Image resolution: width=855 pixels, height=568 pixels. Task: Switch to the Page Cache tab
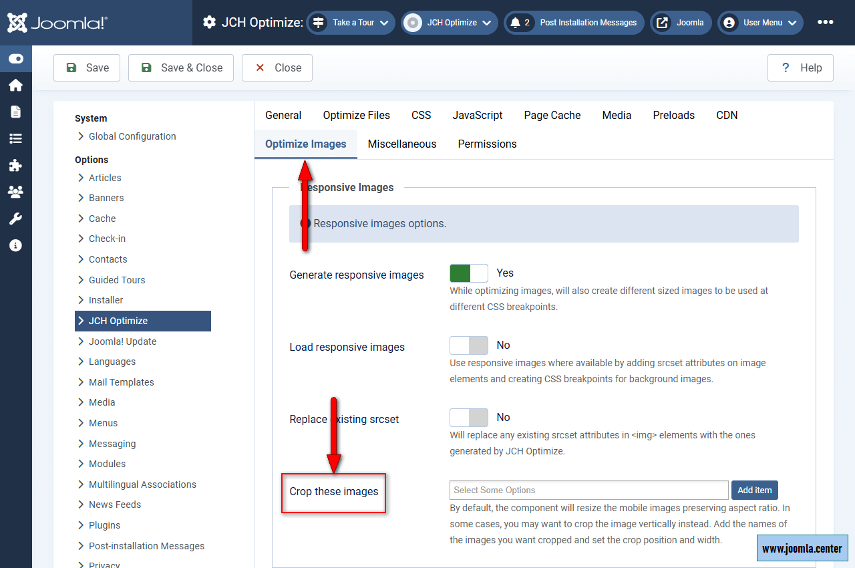(552, 116)
